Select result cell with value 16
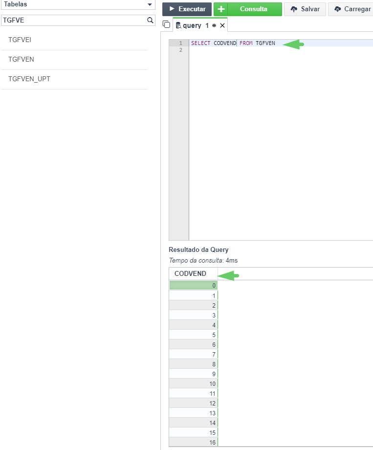This screenshot has height=450, width=373. (x=194, y=442)
